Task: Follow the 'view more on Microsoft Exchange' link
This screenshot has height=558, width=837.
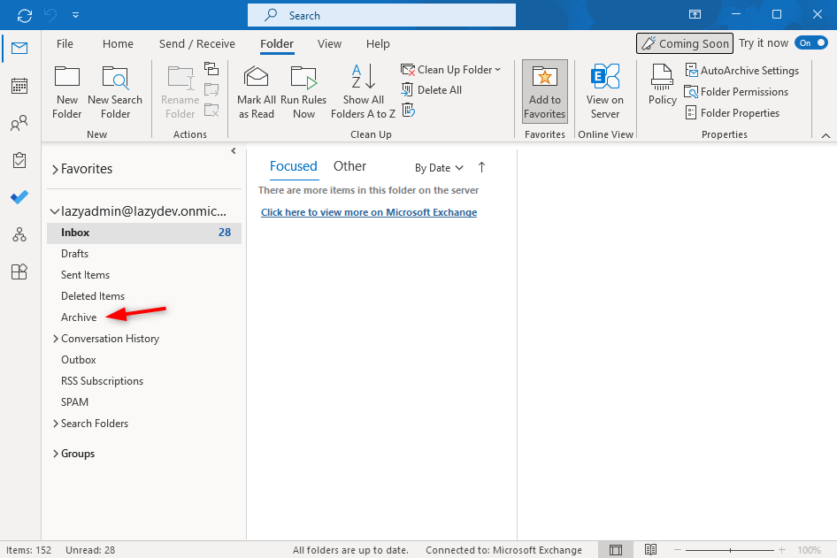Action: tap(368, 211)
